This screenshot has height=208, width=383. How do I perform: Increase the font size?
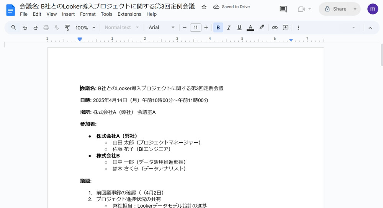(x=206, y=27)
